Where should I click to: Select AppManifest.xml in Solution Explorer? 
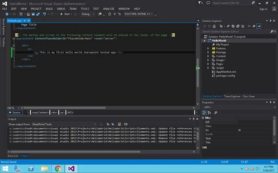pyautogui.click(x=226, y=72)
